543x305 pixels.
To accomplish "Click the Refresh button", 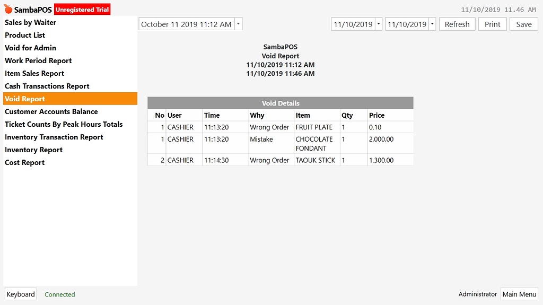I will (x=457, y=24).
